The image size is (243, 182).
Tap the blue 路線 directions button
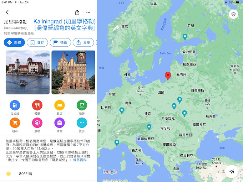(x=14, y=42)
